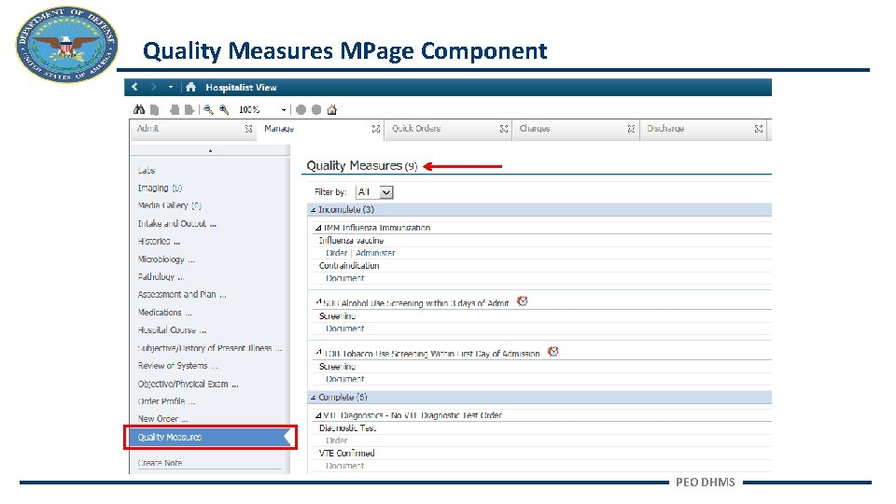Open Review of Systems in the sidebar
The width and height of the screenshot is (896, 504).
177,366
